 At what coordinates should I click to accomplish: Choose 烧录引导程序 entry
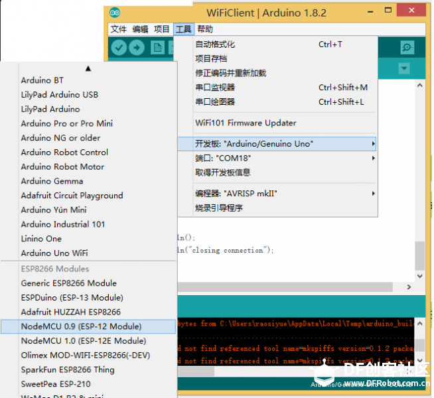tap(277, 208)
